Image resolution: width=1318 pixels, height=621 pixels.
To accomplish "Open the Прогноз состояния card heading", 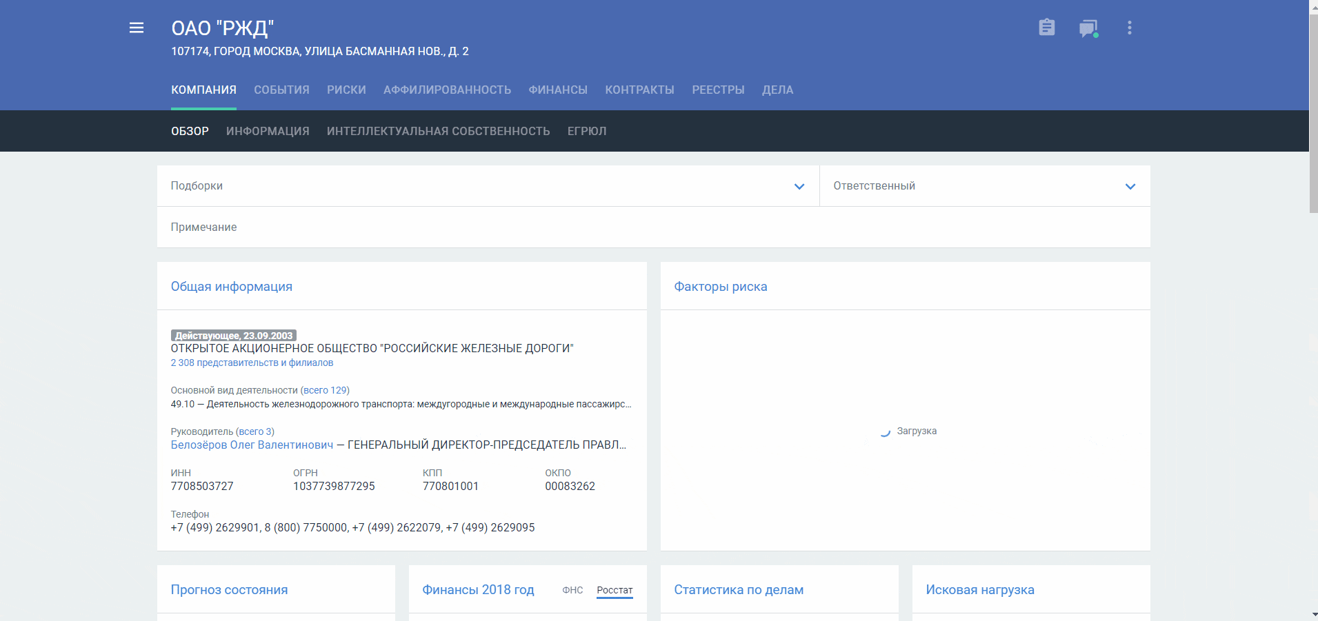I will [x=229, y=590].
